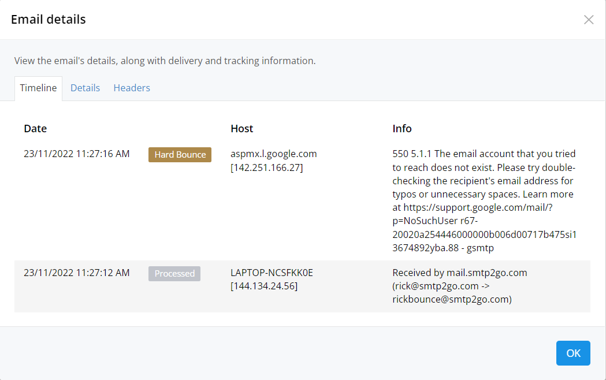The image size is (606, 380).
Task: Click the OK button
Action: tap(573, 353)
